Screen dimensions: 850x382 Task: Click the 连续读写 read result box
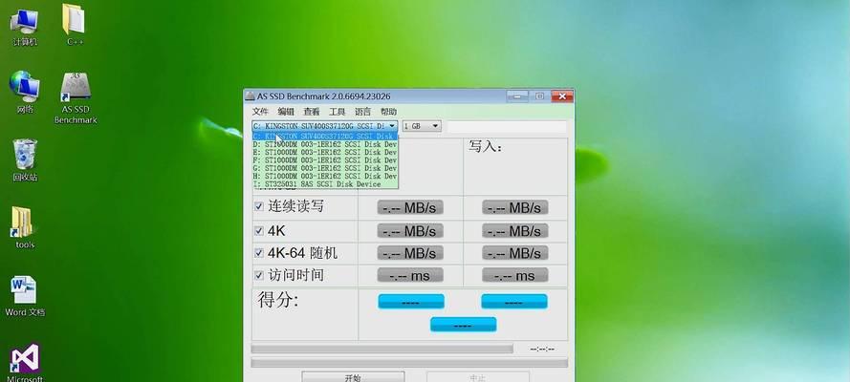pyautogui.click(x=410, y=208)
